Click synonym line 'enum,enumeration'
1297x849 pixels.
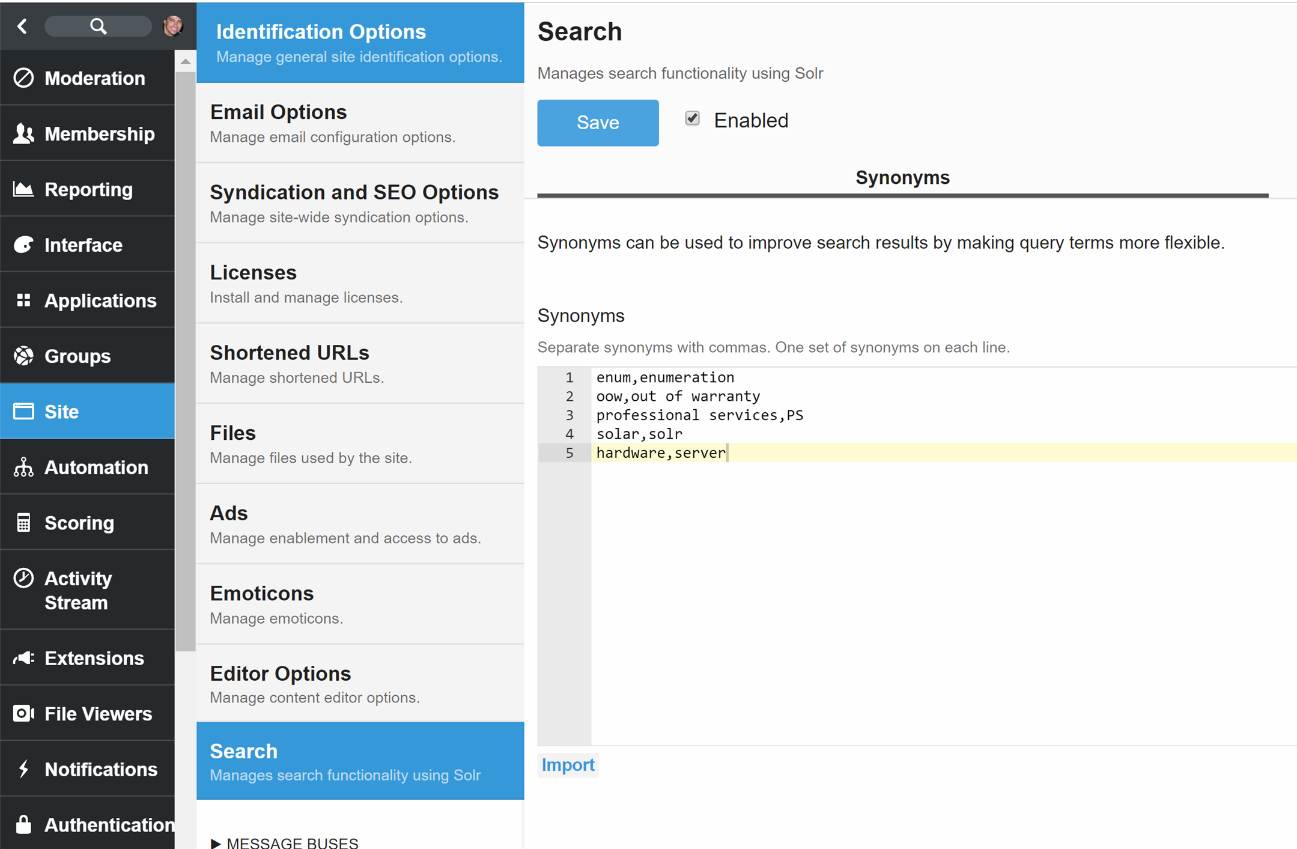[x=665, y=377]
